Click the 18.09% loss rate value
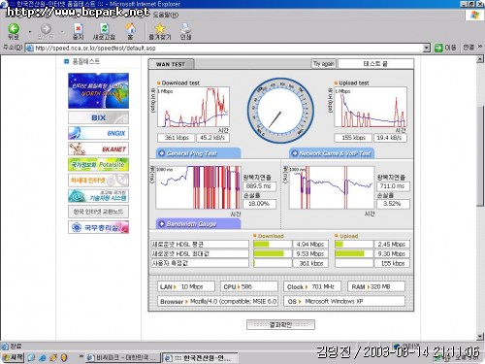 (x=259, y=204)
